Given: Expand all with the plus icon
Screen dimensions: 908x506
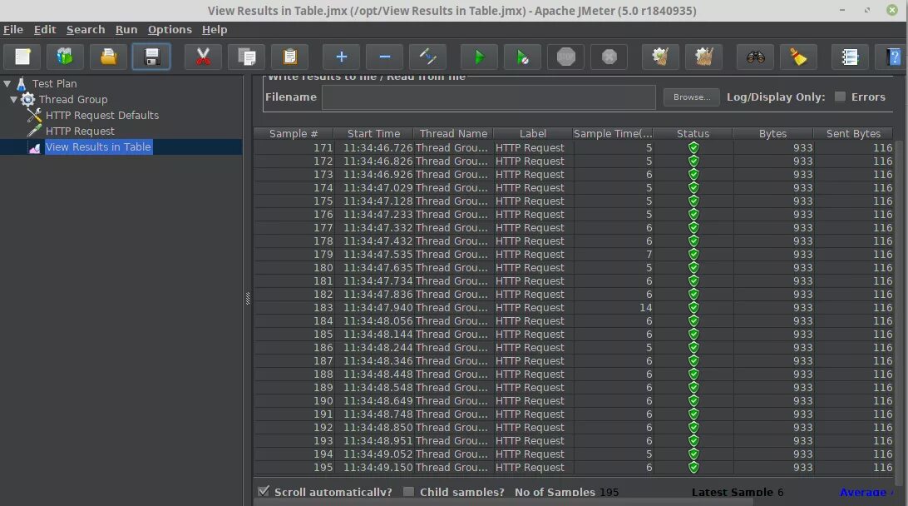Looking at the screenshot, I should point(341,57).
